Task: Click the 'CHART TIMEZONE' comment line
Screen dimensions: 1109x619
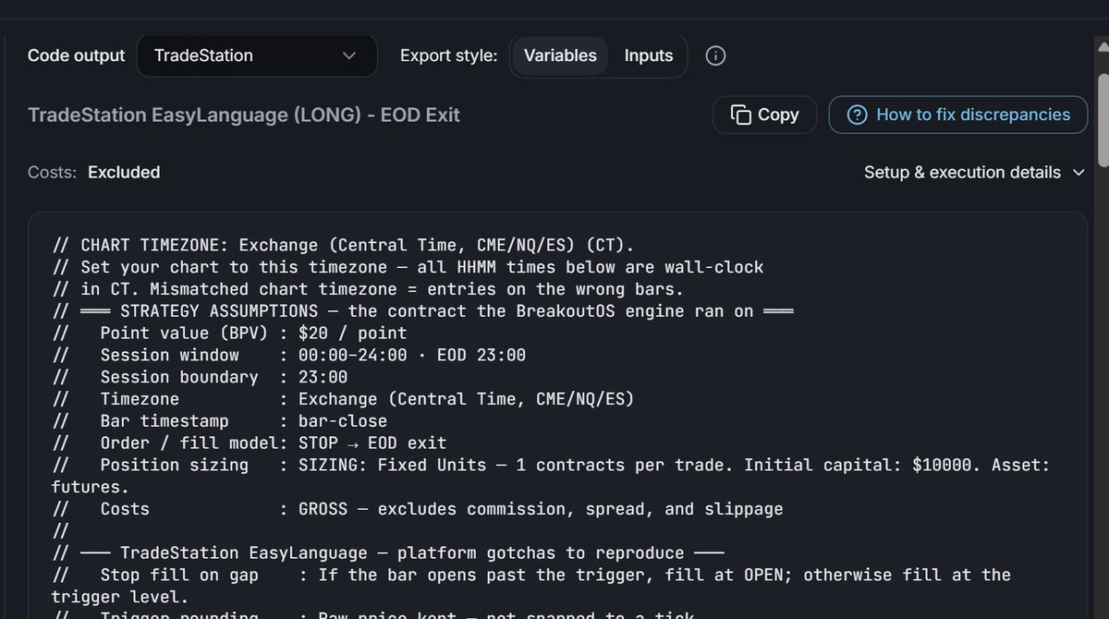Action: [x=343, y=245]
